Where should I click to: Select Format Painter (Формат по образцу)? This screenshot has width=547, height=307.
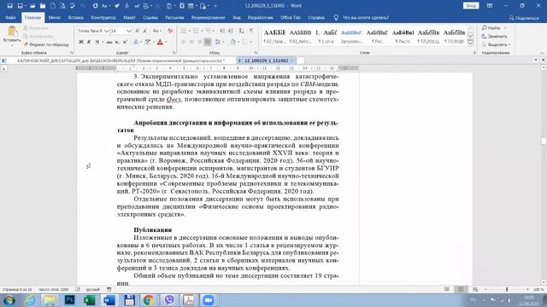pos(46,44)
